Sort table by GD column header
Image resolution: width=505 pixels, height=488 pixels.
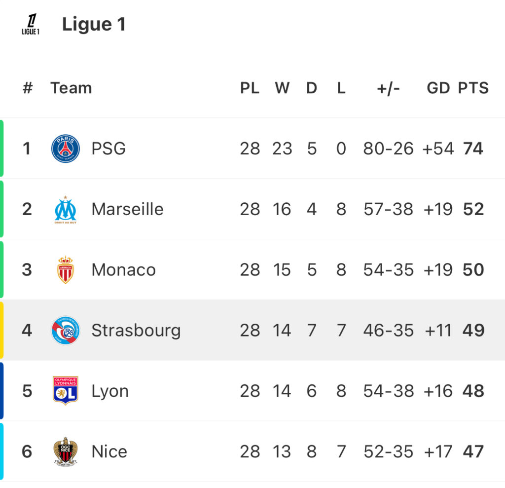pos(438,88)
